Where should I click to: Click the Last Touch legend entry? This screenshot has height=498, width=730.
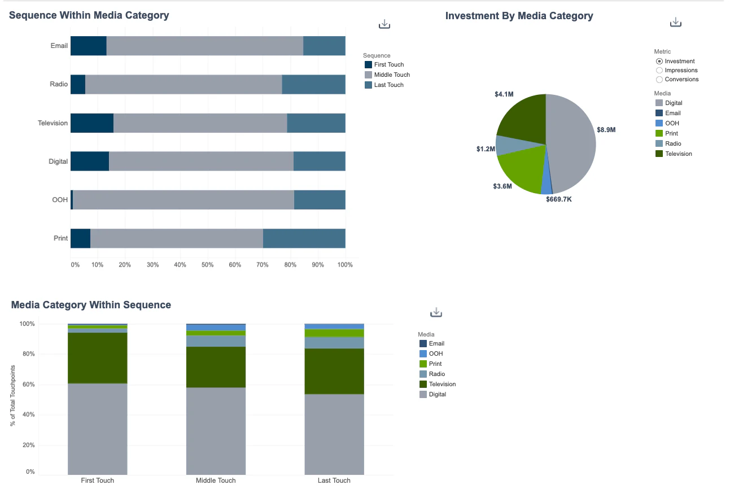[x=367, y=85]
